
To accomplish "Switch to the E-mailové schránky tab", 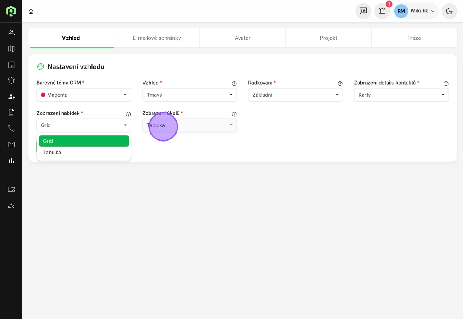I will (157, 38).
